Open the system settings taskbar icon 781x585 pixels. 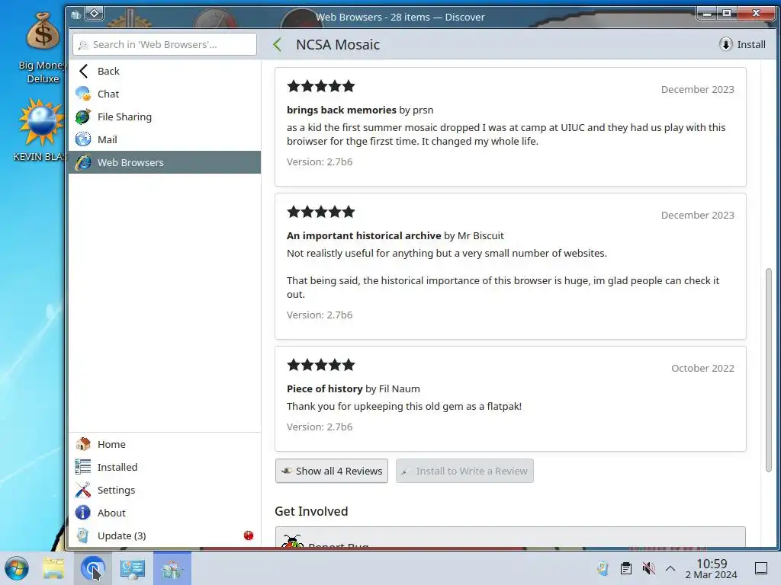(133, 568)
